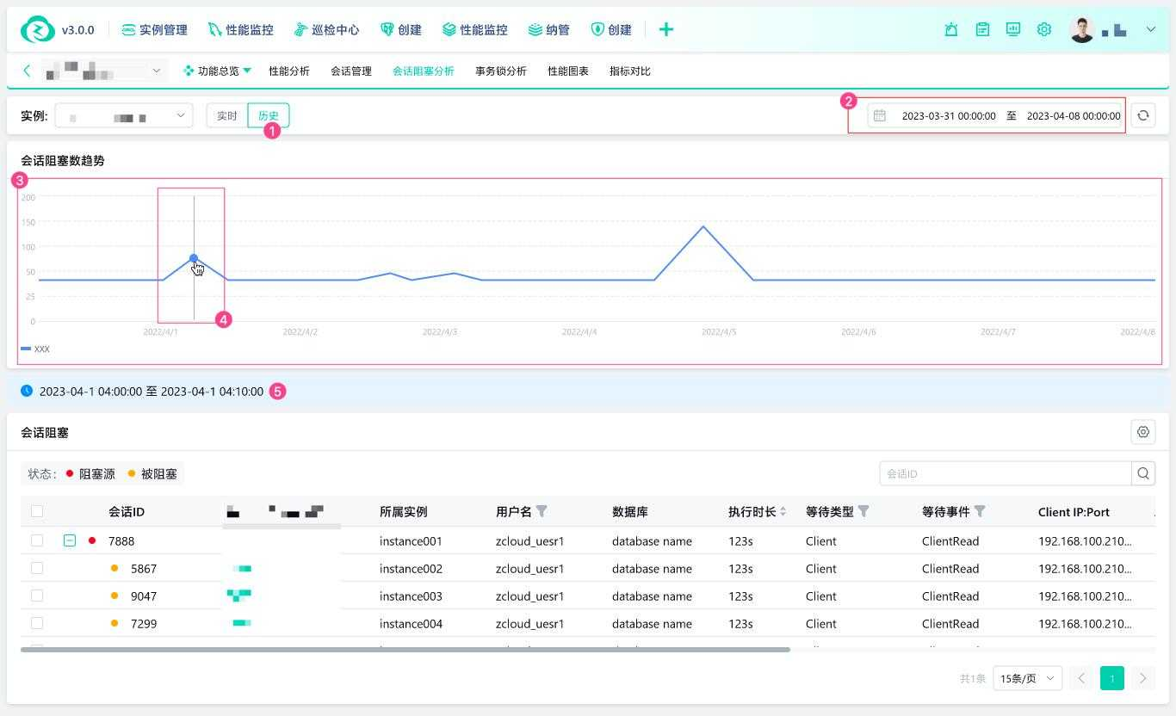The height and width of the screenshot is (716, 1176).
Task: Expand the 功能总览 dropdown menu
Action: (218, 71)
